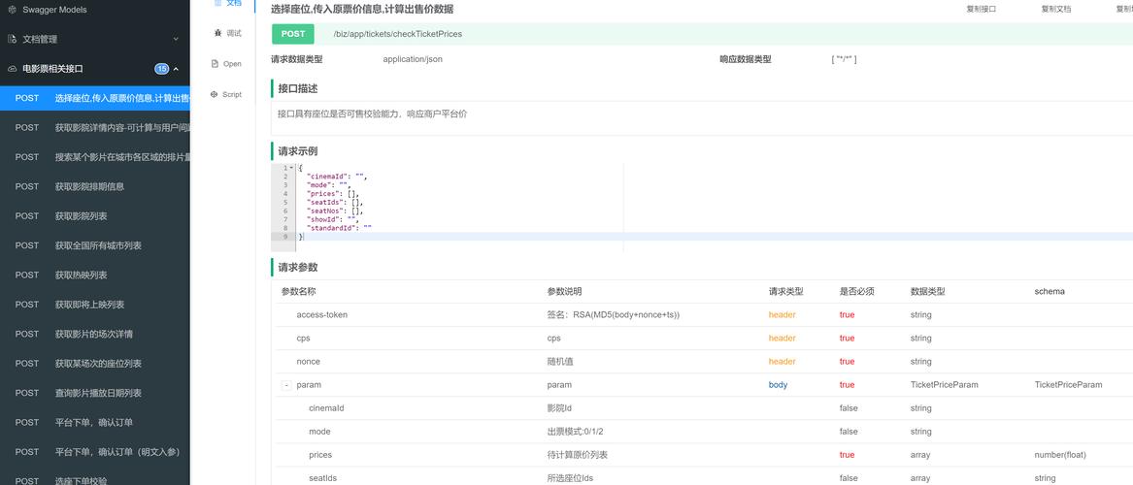Click the schema column header
The image size is (1133, 485).
(x=1050, y=292)
